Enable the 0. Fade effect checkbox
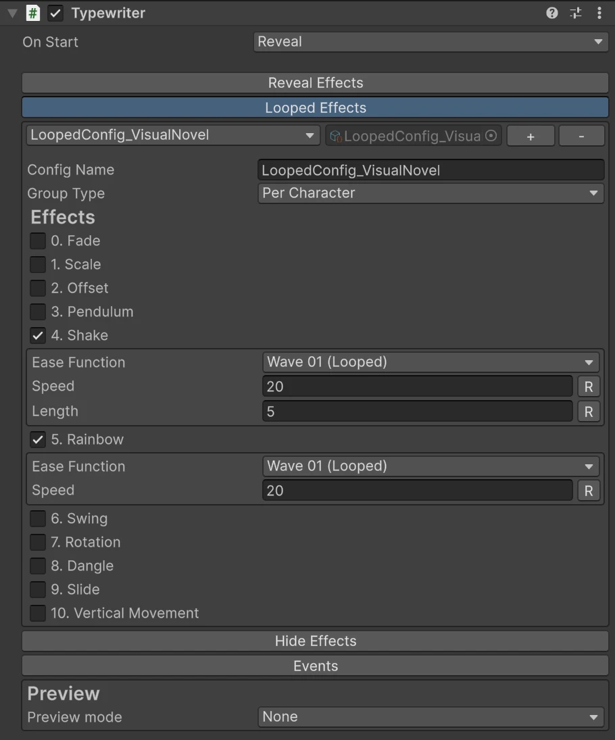The width and height of the screenshot is (615, 740). [x=38, y=241]
